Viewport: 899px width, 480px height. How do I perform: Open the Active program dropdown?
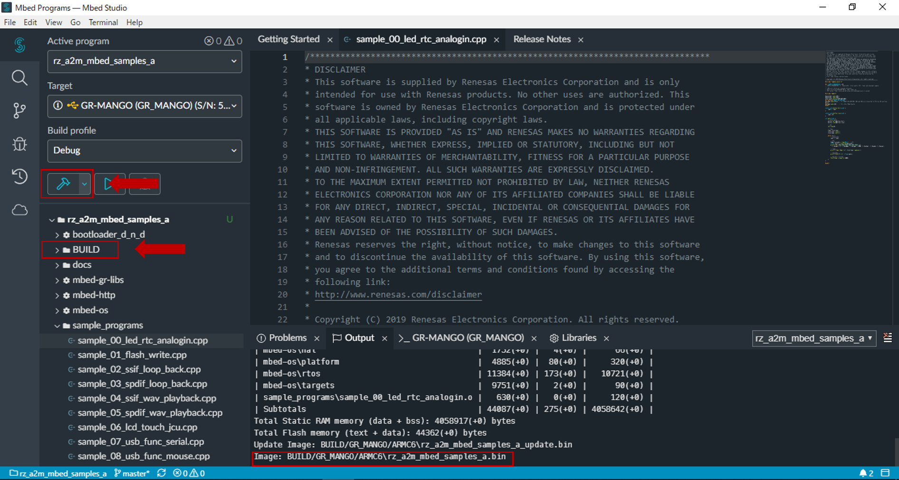pyautogui.click(x=144, y=61)
